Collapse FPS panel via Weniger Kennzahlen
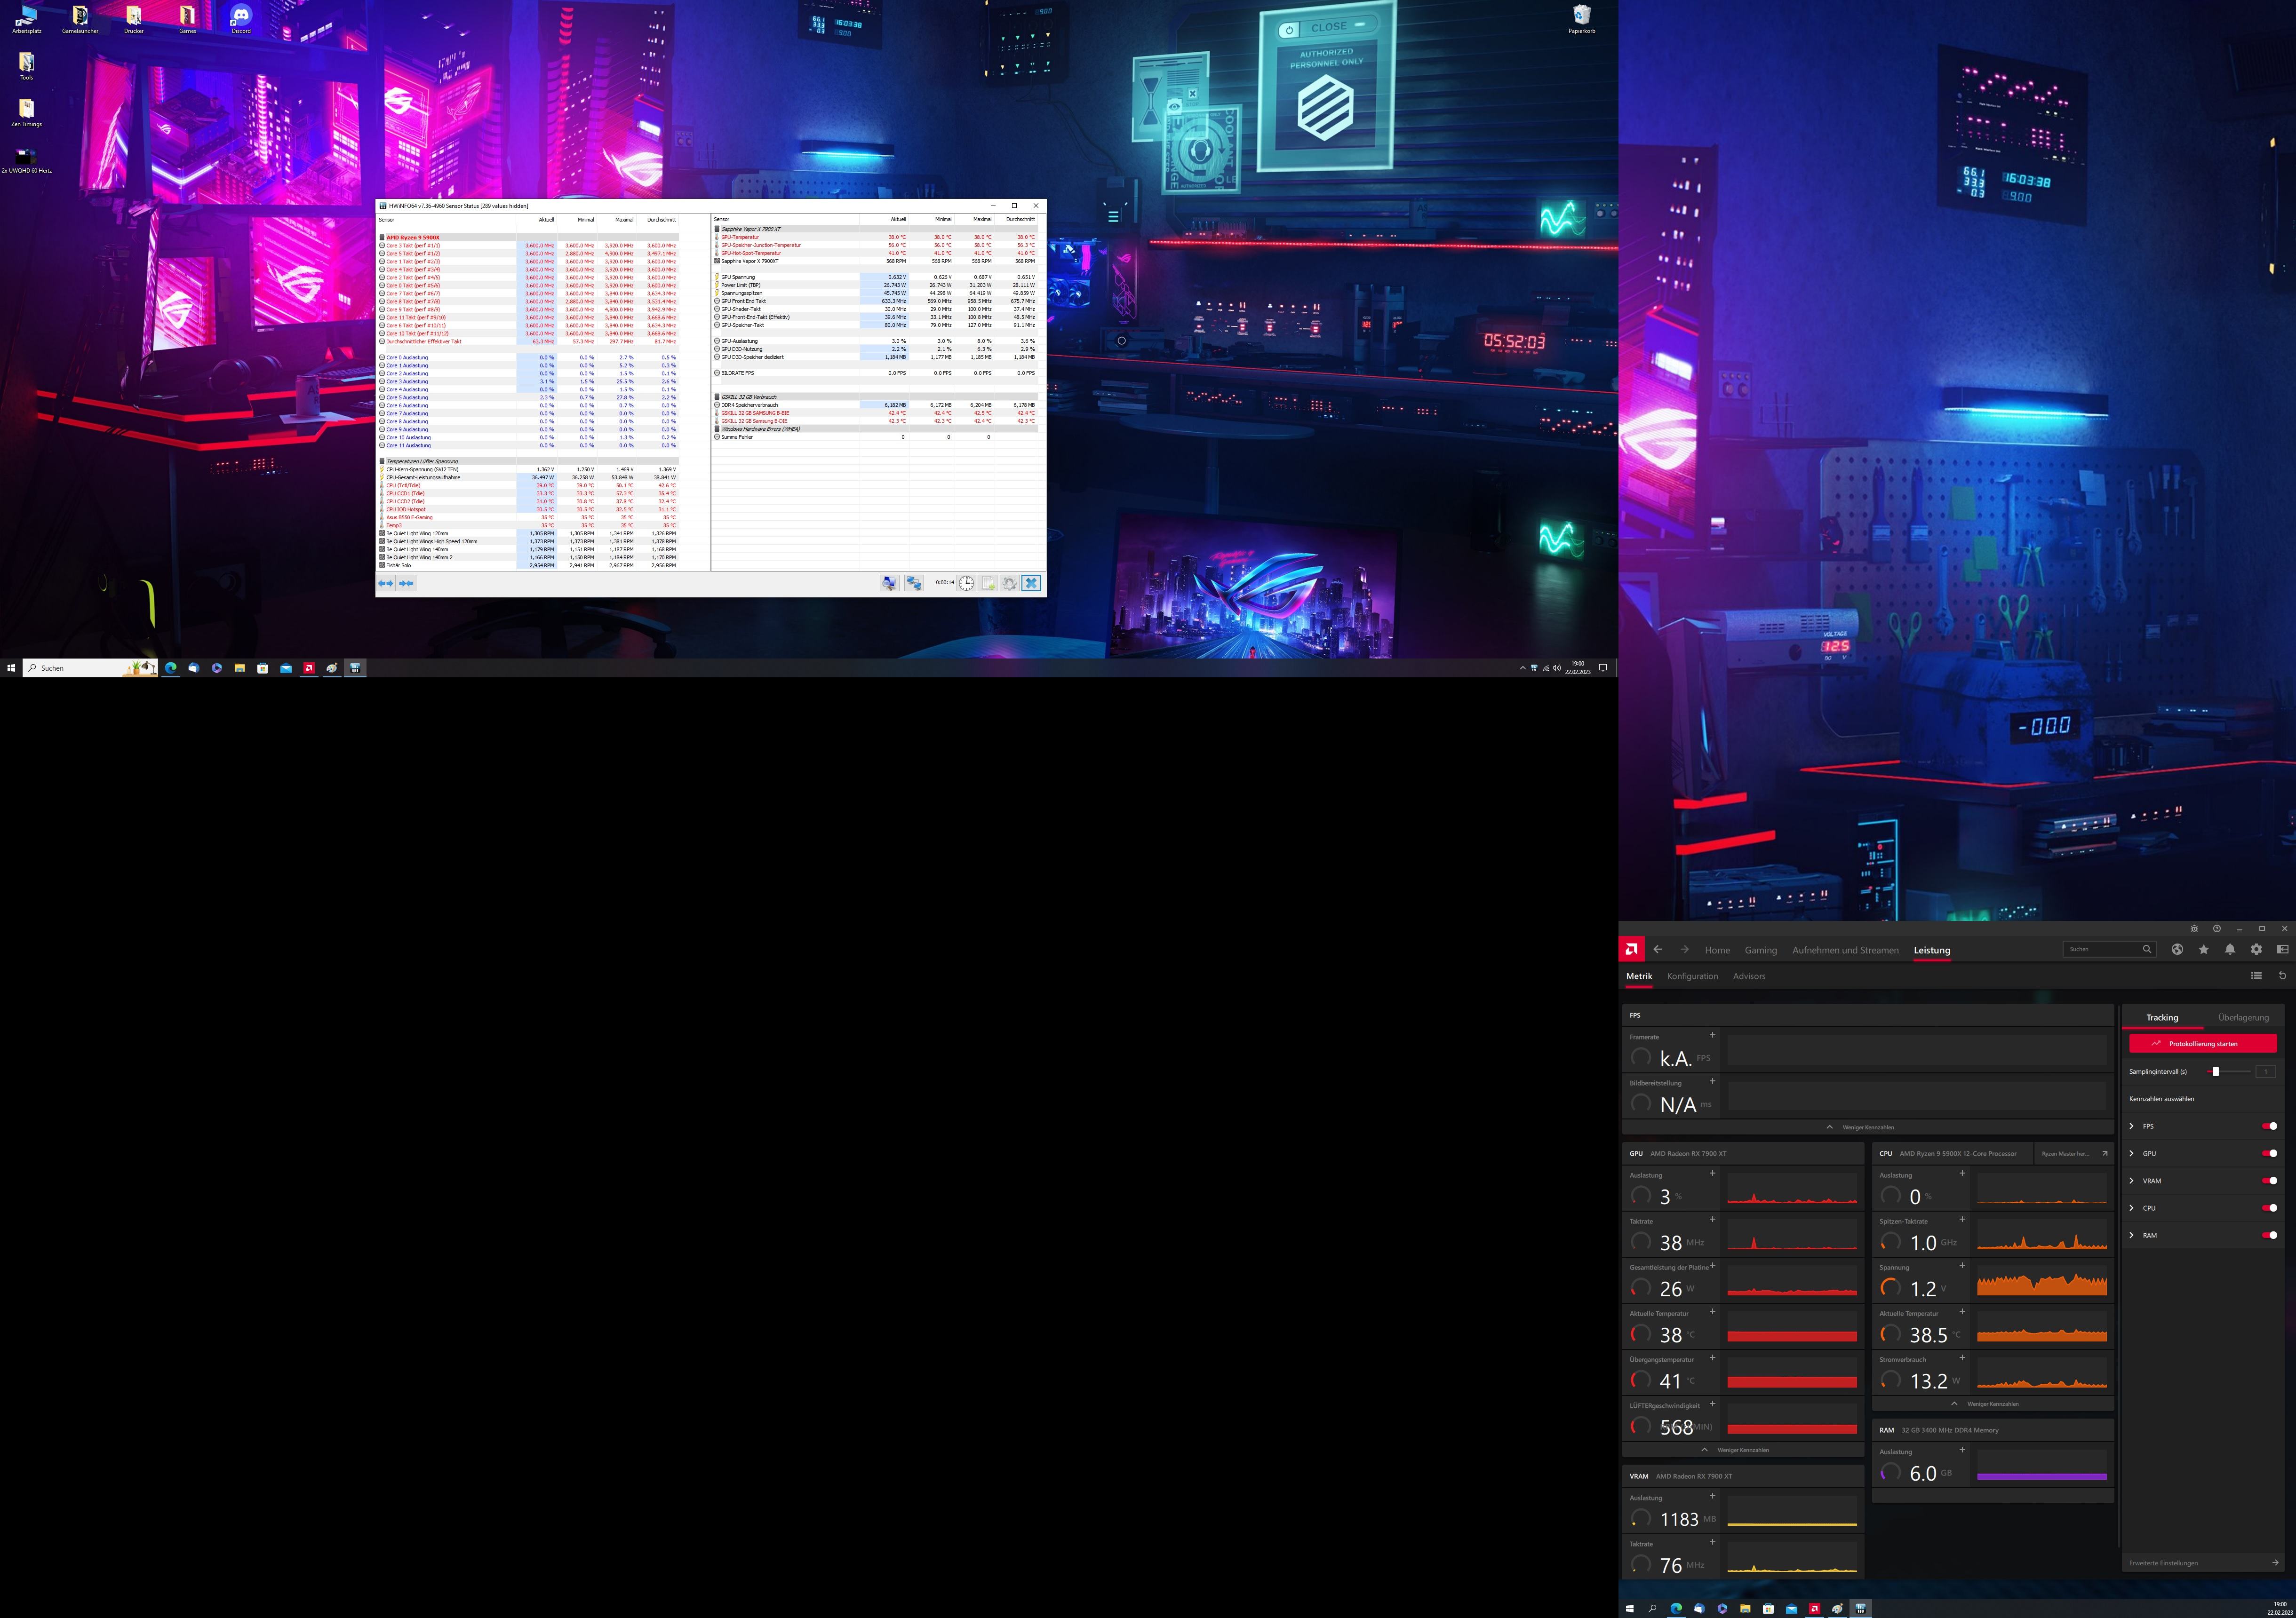The width and height of the screenshot is (2296, 1618). point(1867,1127)
